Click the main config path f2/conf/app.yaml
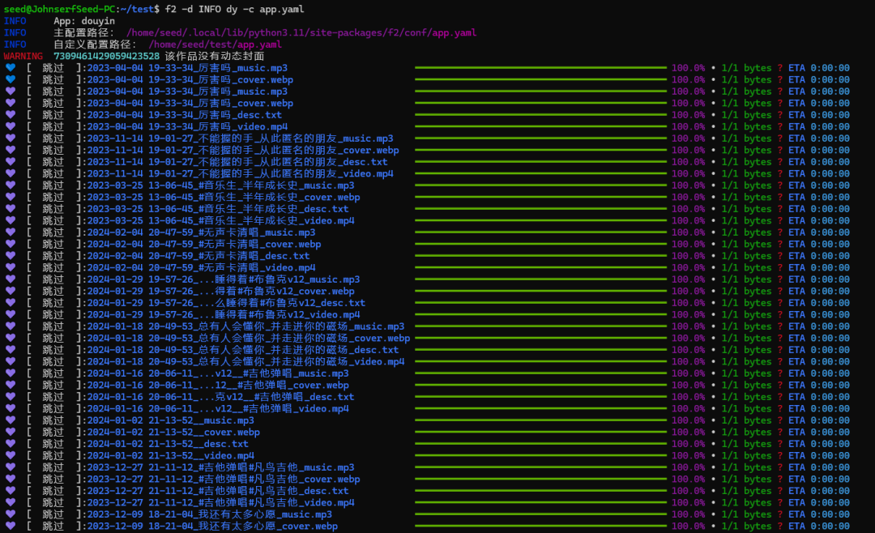The width and height of the screenshot is (875, 533). [301, 32]
